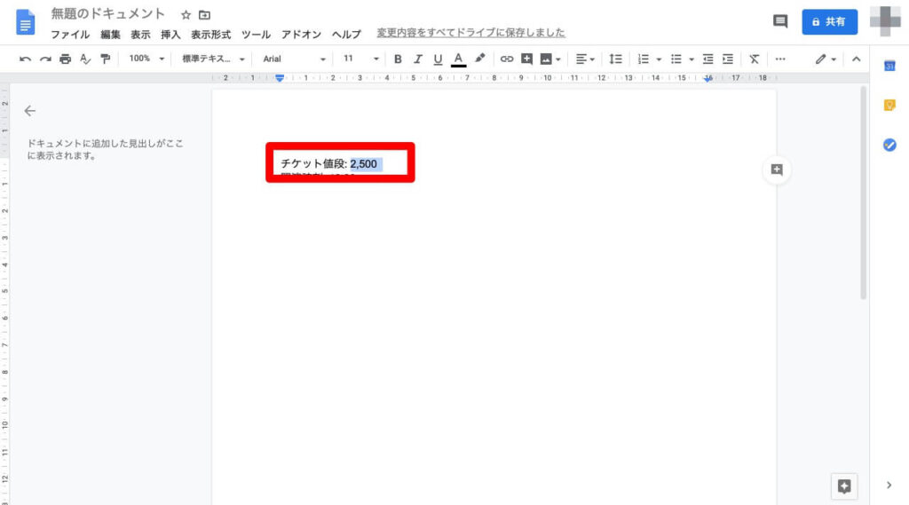Redo the last action
This screenshot has width=909, height=505.
coord(45,59)
